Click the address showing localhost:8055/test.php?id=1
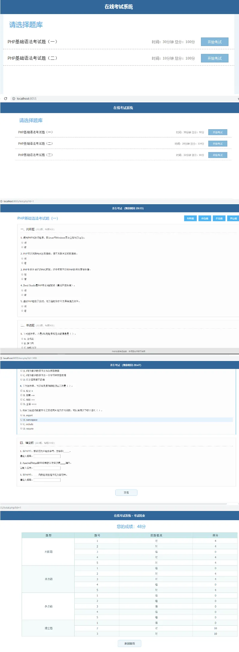 [x=19, y=201]
